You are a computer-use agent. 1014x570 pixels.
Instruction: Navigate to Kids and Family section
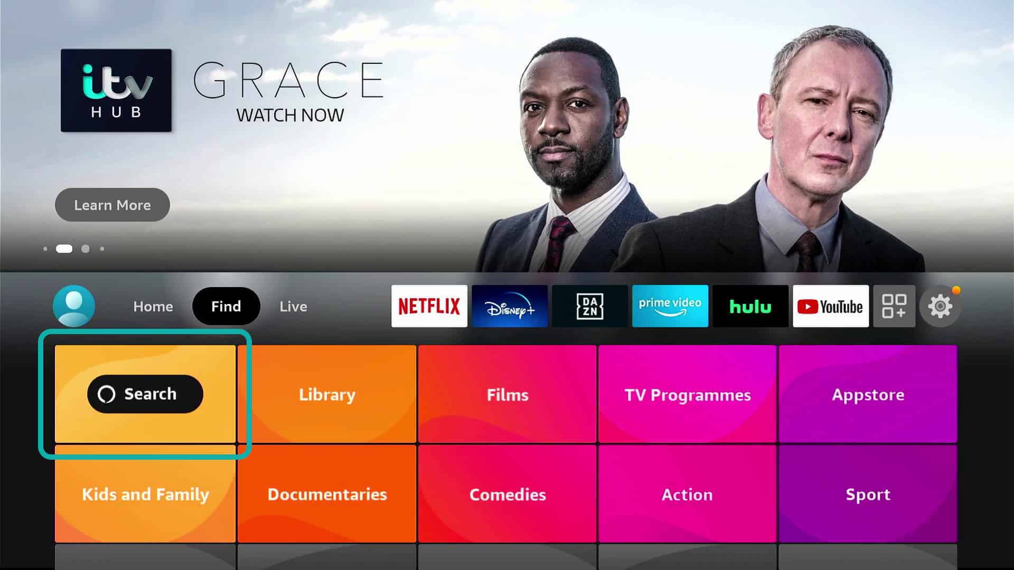[x=146, y=494]
